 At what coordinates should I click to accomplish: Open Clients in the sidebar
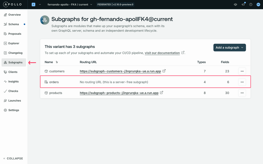pyautogui.click(x=14, y=72)
